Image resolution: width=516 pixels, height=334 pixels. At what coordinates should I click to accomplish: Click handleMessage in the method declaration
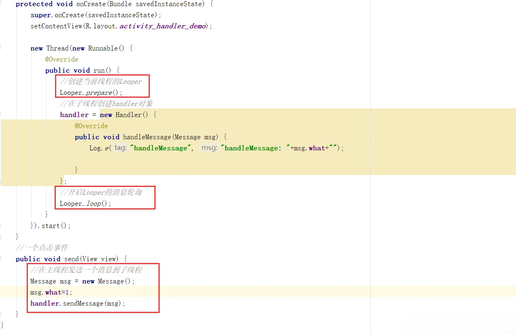click(x=147, y=137)
